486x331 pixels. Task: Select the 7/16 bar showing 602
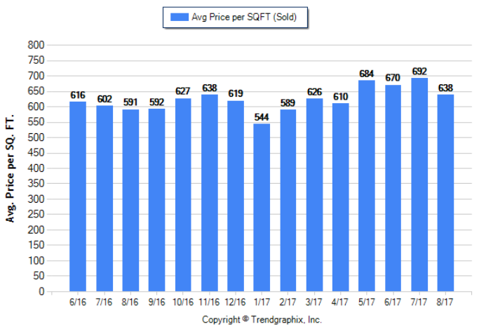pos(104,198)
